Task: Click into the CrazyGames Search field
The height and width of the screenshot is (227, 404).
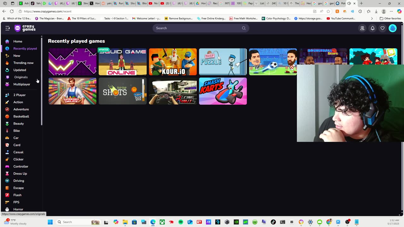Action: pyautogui.click(x=201, y=28)
